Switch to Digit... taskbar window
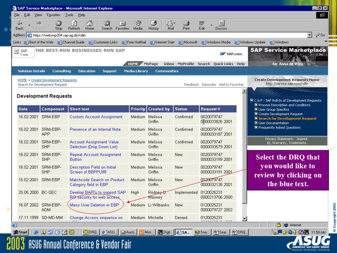337x253 pixels. (x=165, y=232)
